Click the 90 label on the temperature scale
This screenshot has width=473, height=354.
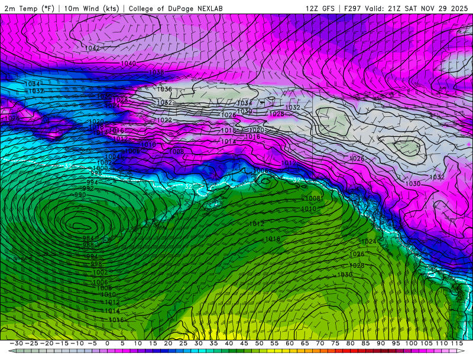point(381,343)
